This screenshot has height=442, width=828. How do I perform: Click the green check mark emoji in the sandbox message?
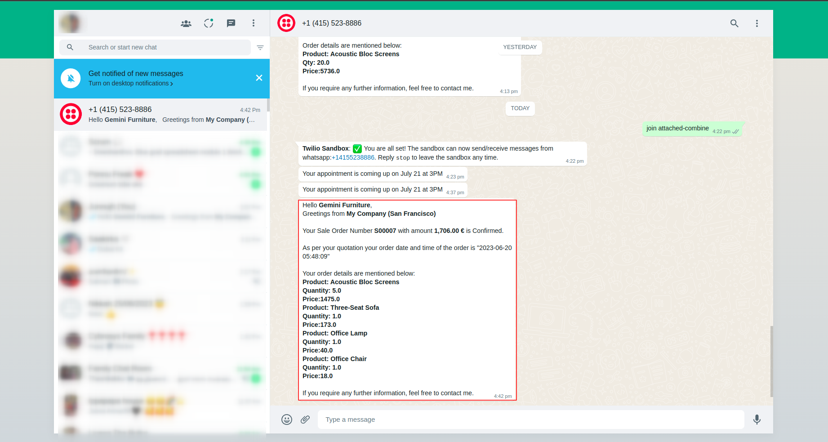pos(357,149)
